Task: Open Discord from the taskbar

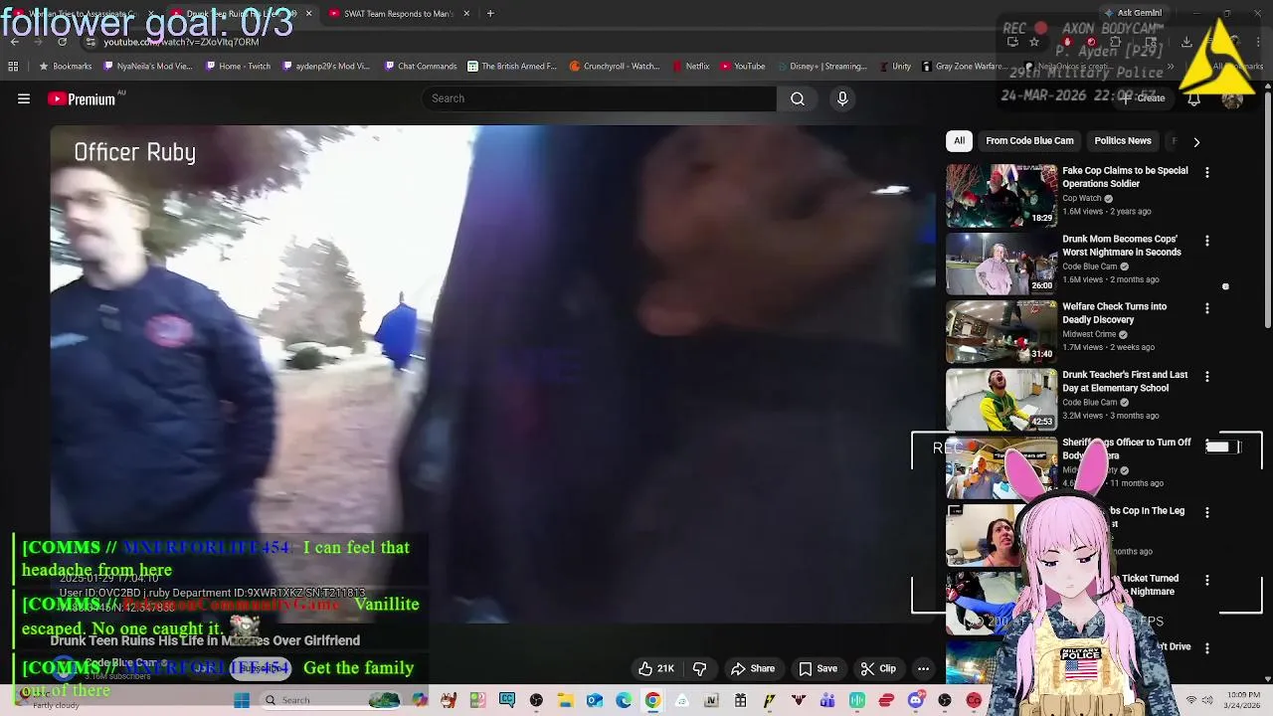Action: [915, 700]
